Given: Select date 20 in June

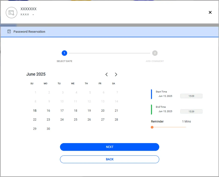Looking at the screenshot, I should 103,110.
